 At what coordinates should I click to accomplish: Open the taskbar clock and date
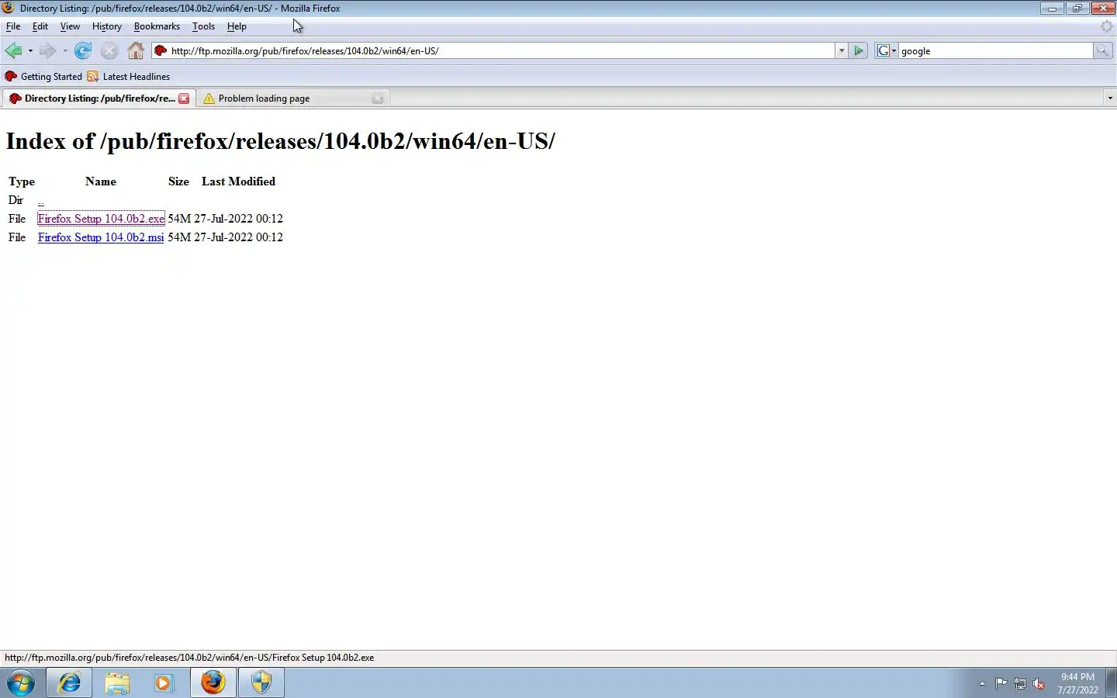1077,683
